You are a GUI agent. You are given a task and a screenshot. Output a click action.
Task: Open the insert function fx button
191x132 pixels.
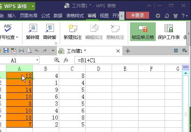(x=66, y=60)
